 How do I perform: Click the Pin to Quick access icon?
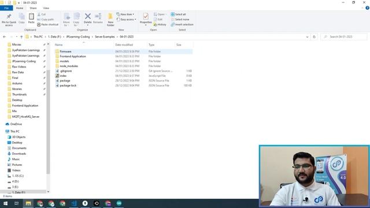pos(9,17)
